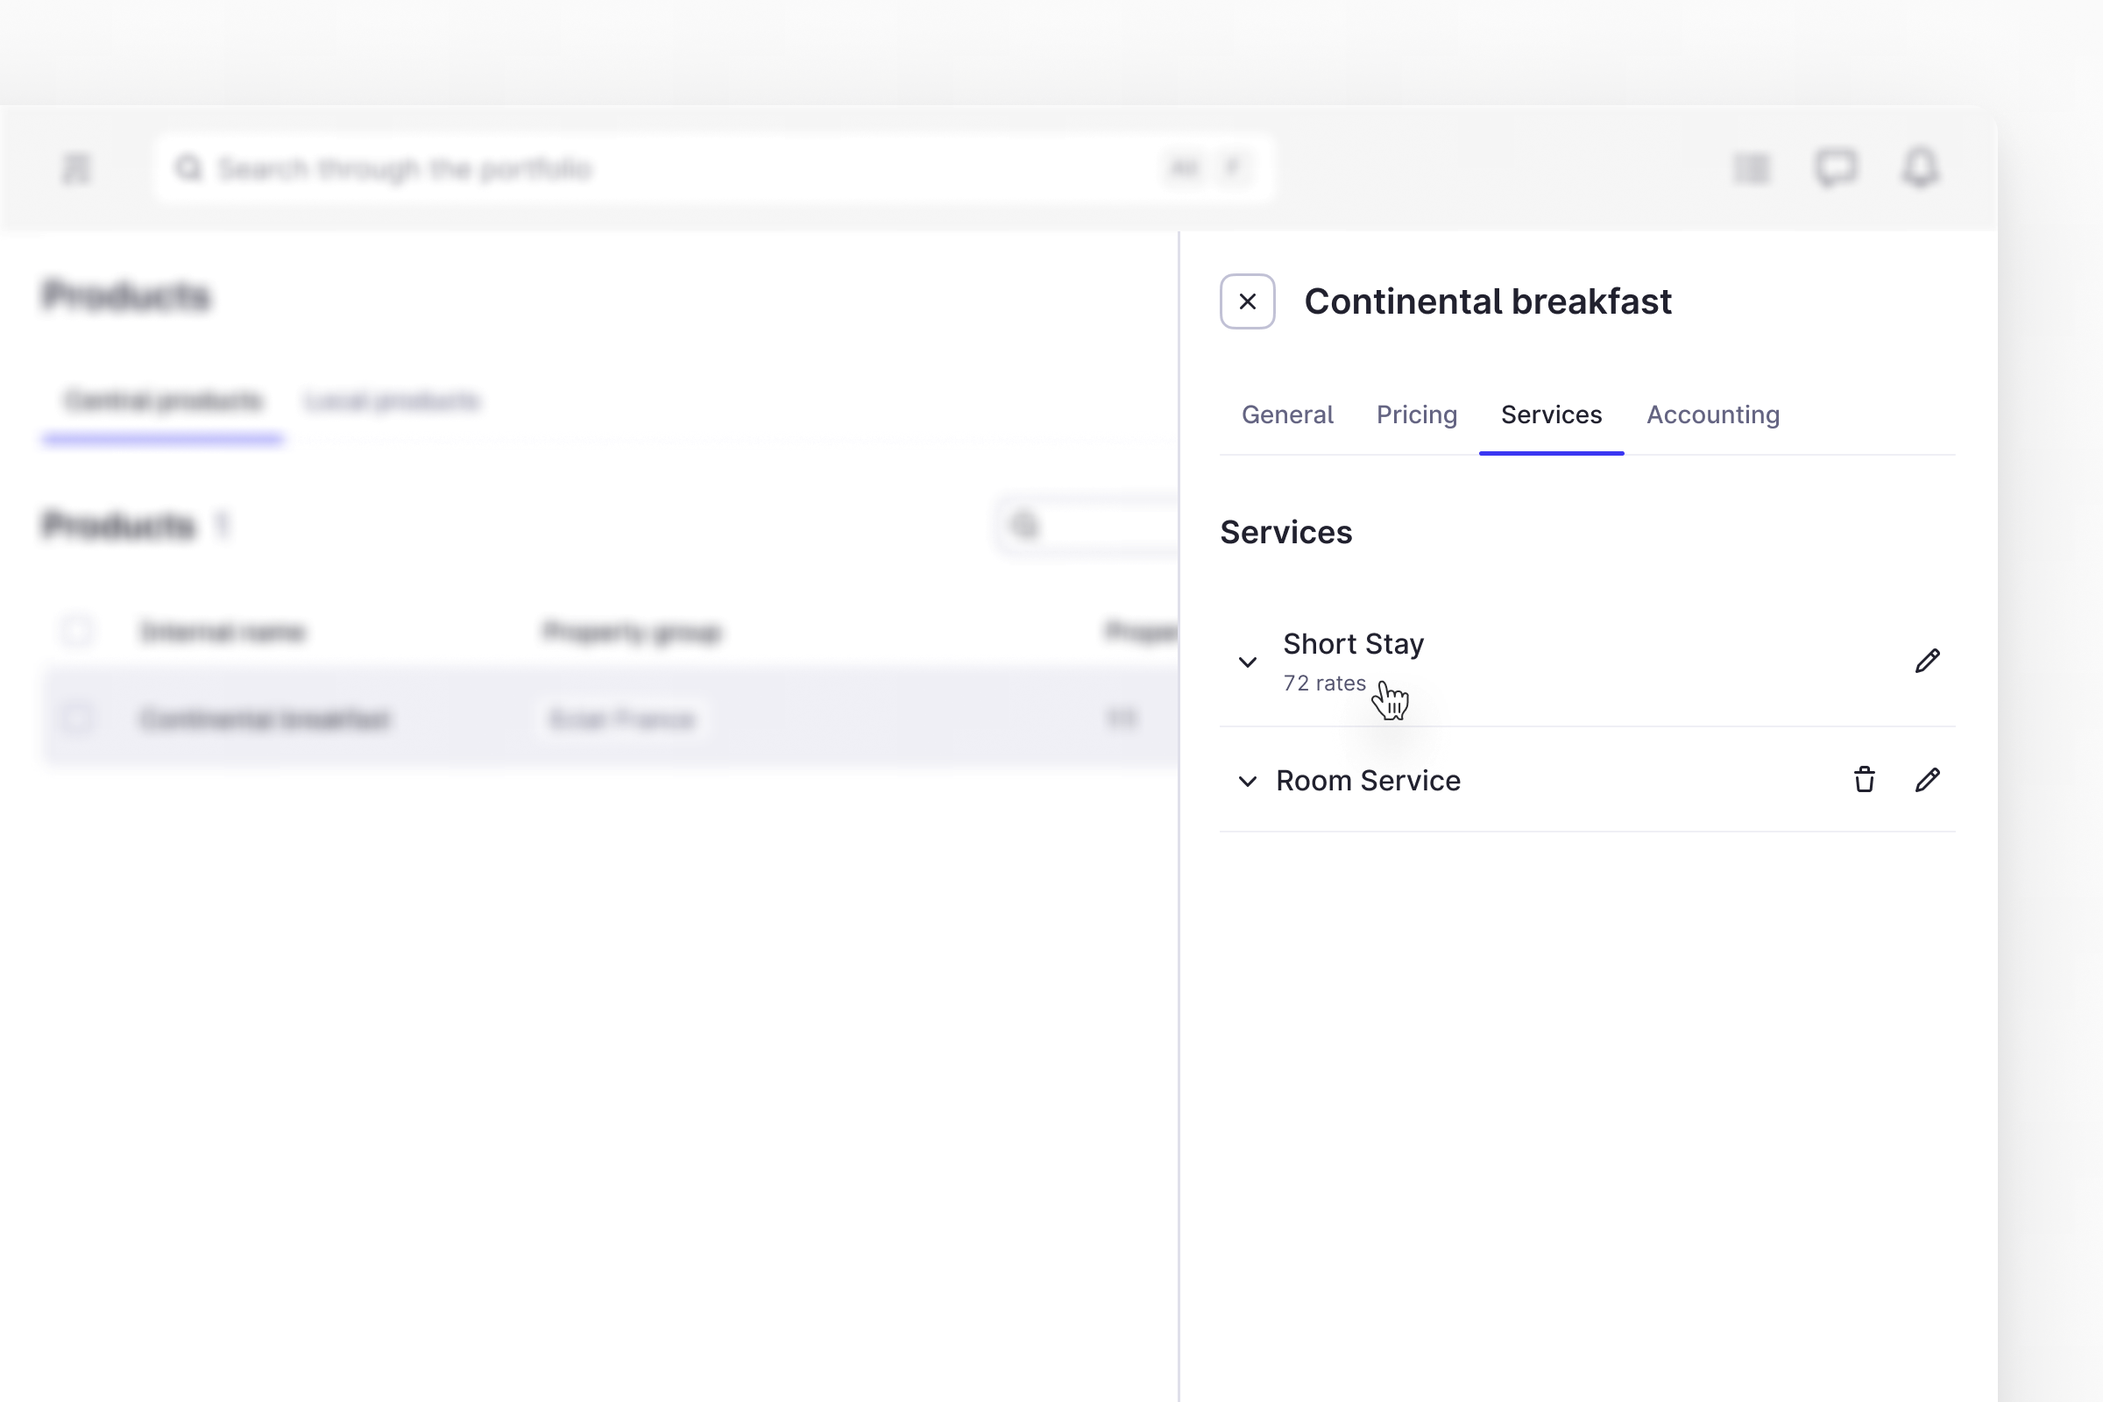Open the Pricing tab

[x=1415, y=414]
